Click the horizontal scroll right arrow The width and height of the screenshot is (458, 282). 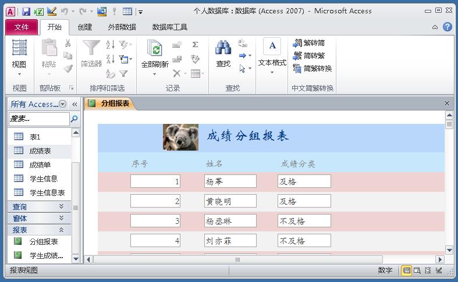tap(440, 259)
